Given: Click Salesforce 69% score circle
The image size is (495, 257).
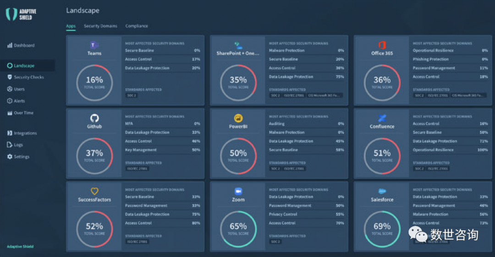Looking at the screenshot, I should (x=382, y=229).
